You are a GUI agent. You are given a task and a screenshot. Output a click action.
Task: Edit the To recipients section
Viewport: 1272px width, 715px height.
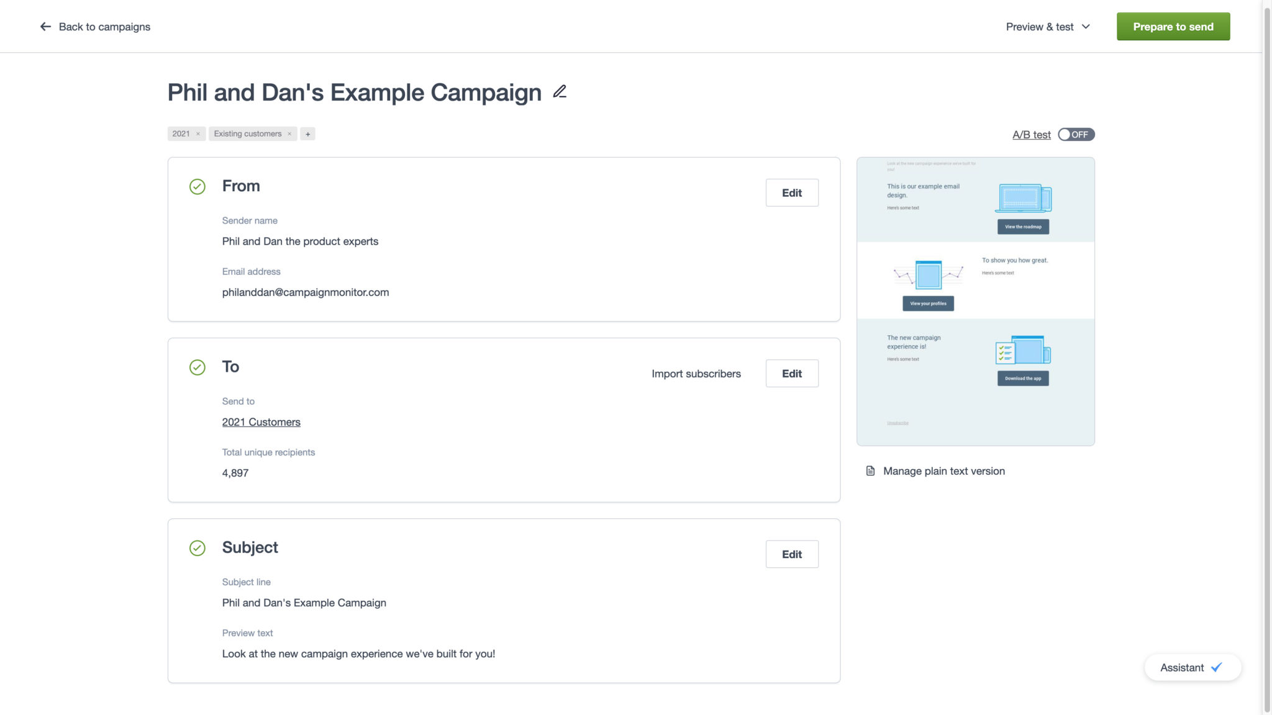click(x=791, y=373)
